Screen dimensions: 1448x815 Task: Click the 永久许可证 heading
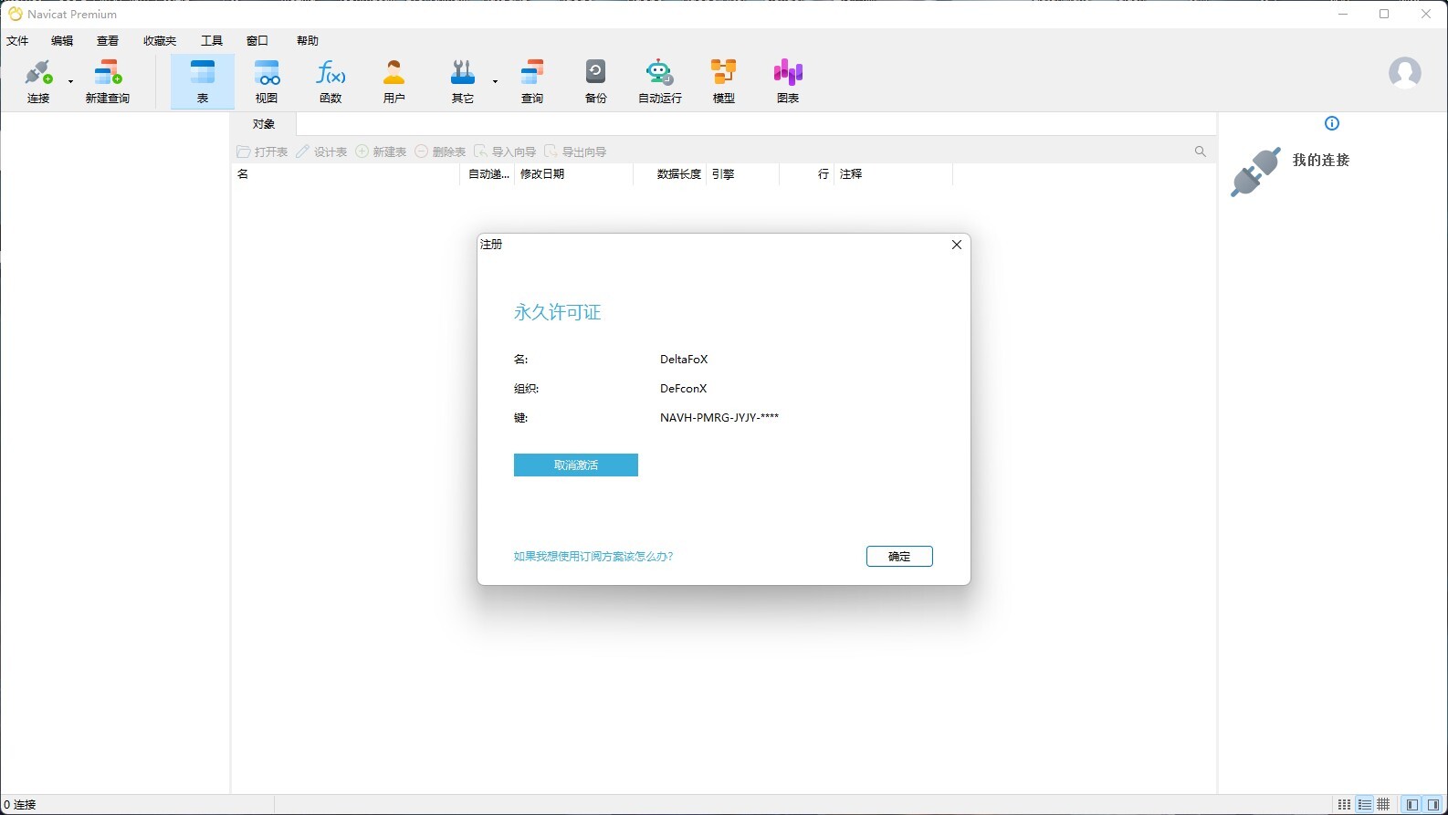pyautogui.click(x=557, y=312)
